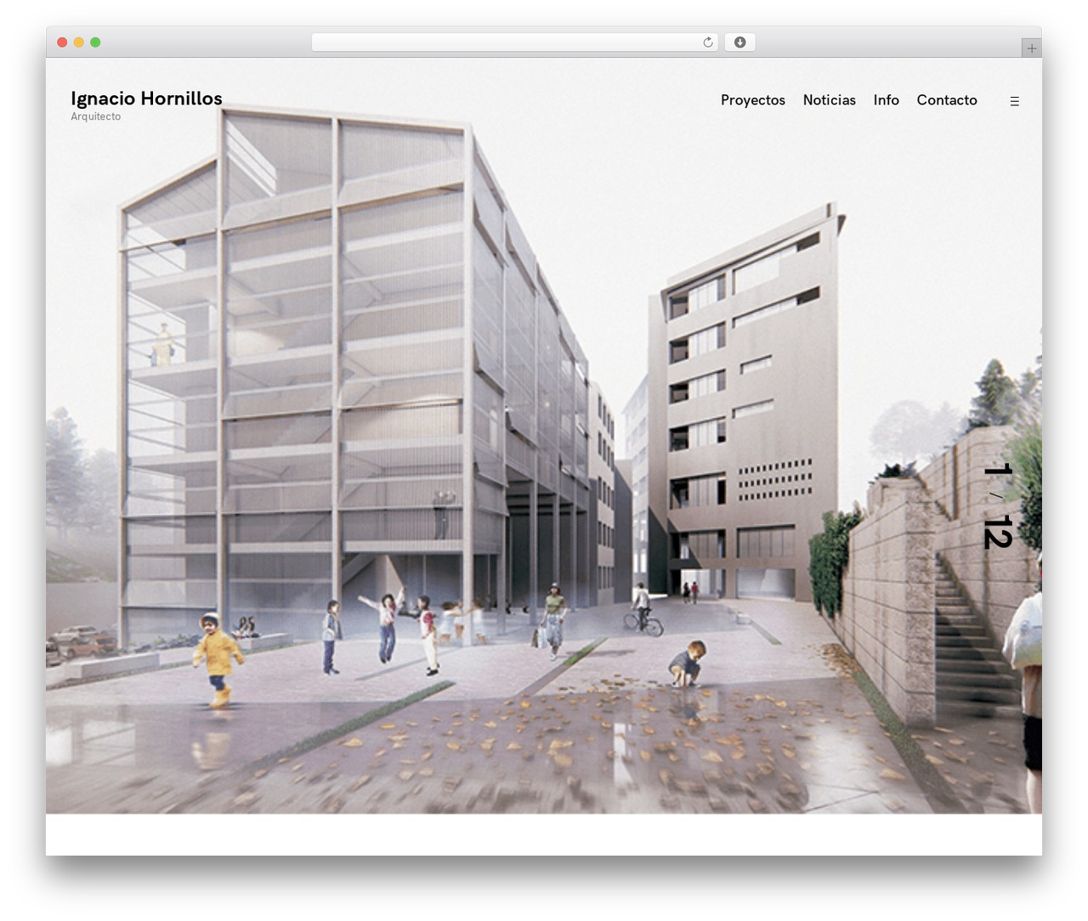Click the browser address bar

tap(515, 42)
